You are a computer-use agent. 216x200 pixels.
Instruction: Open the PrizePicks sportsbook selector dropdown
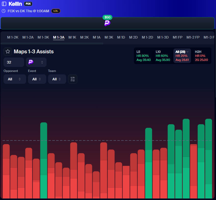coord(36,62)
